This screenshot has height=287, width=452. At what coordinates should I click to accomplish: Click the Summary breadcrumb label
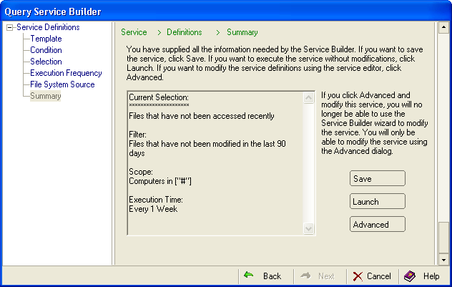242,32
